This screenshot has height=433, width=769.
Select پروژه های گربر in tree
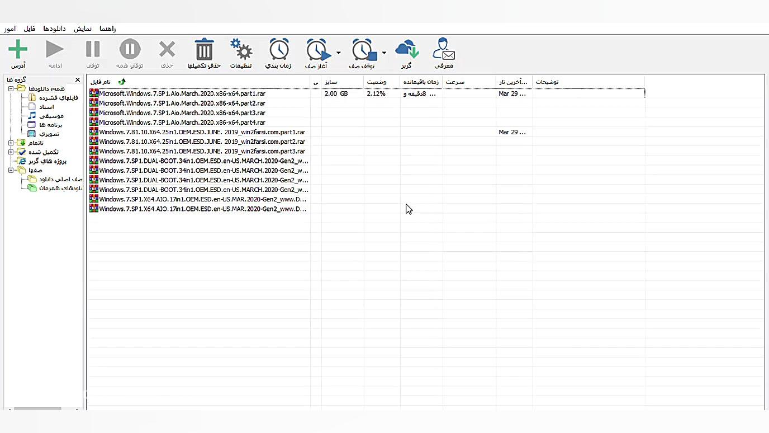tap(48, 161)
